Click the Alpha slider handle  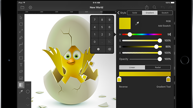160,53
